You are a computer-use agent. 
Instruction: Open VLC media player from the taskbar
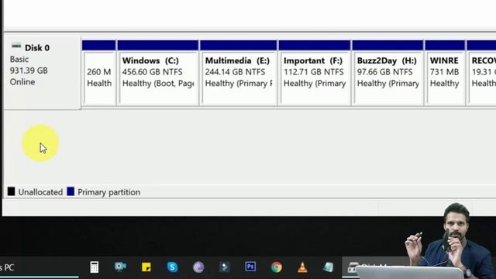(x=302, y=267)
